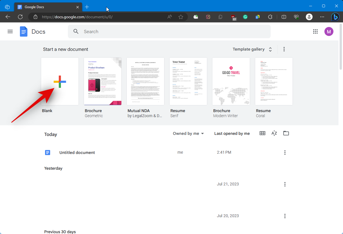This screenshot has height=234, width=343.
Task: Open a new browser tab
Action: coord(87,7)
